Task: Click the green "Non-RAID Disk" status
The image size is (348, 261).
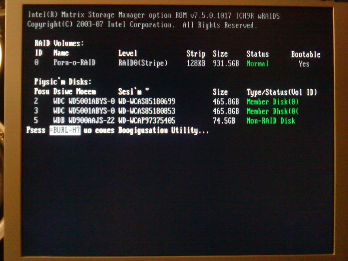Action: tap(271, 121)
